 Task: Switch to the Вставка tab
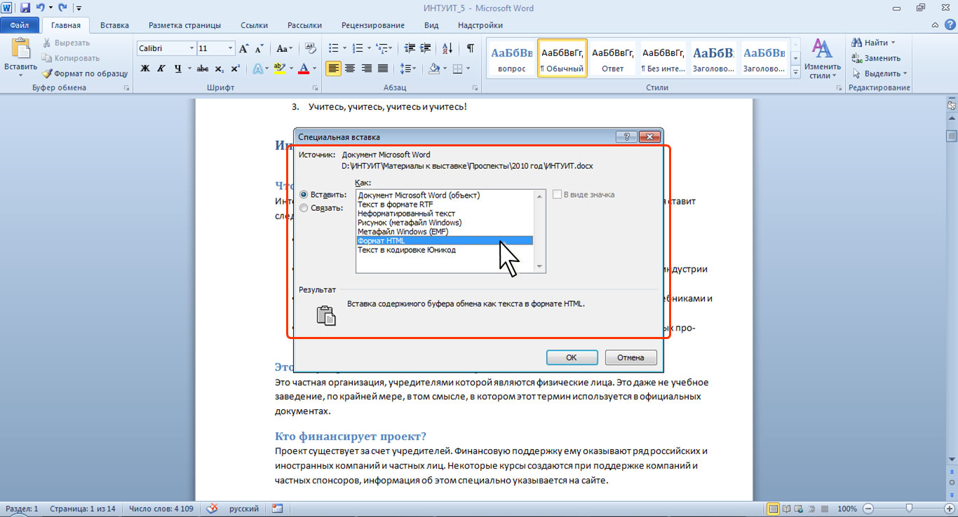[114, 25]
